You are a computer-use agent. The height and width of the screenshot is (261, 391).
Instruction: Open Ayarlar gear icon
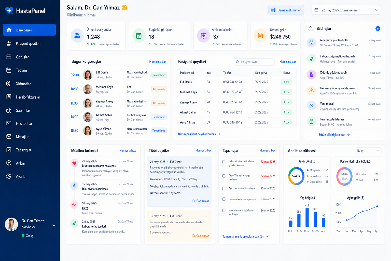click(9, 176)
